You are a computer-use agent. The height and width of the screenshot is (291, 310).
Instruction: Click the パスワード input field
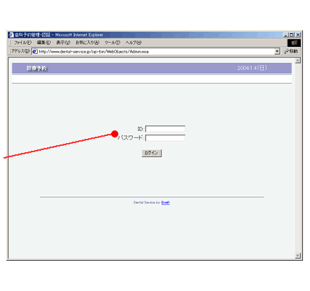click(165, 138)
